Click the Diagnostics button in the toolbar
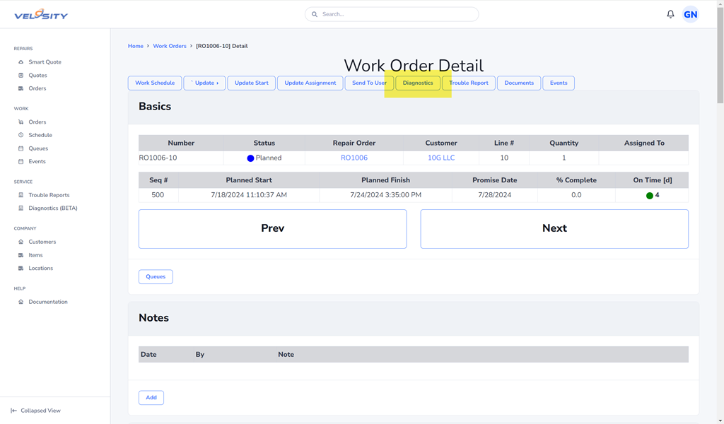724x424 pixels. pos(418,83)
